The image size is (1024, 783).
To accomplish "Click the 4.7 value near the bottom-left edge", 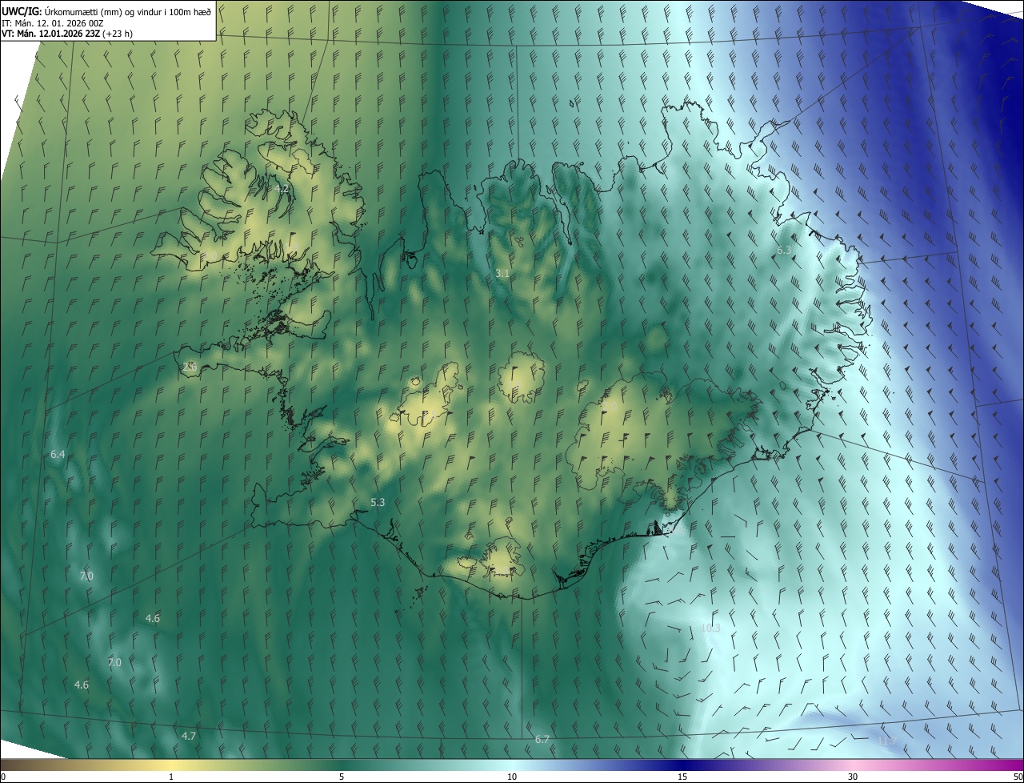I will click(189, 736).
